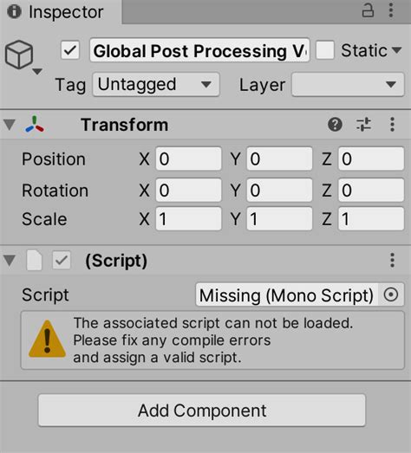
Task: Click the yellow warning triangle icon
Action: [47, 339]
